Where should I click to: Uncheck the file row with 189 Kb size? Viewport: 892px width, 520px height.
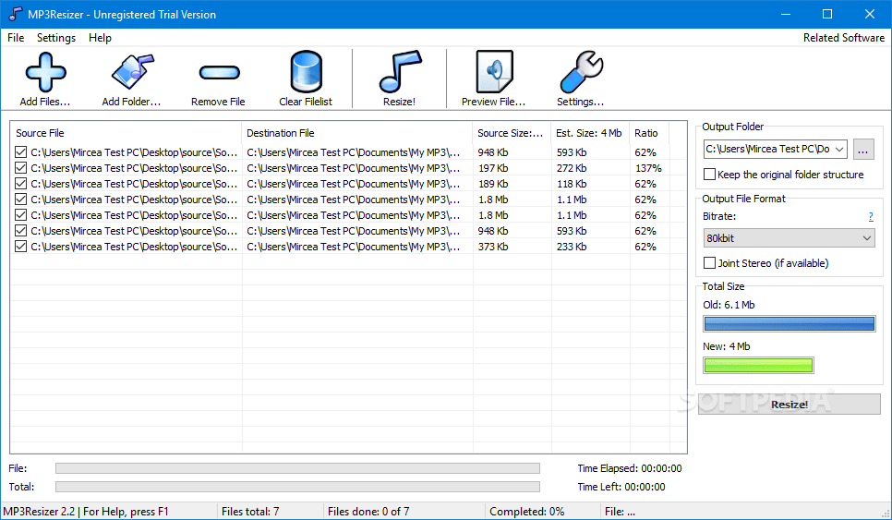tap(21, 184)
